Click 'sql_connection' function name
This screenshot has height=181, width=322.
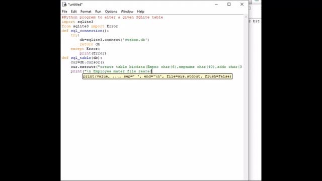[87, 31]
